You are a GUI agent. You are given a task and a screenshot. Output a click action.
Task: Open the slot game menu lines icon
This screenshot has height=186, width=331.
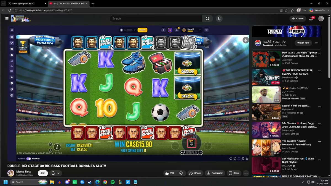click(50, 144)
